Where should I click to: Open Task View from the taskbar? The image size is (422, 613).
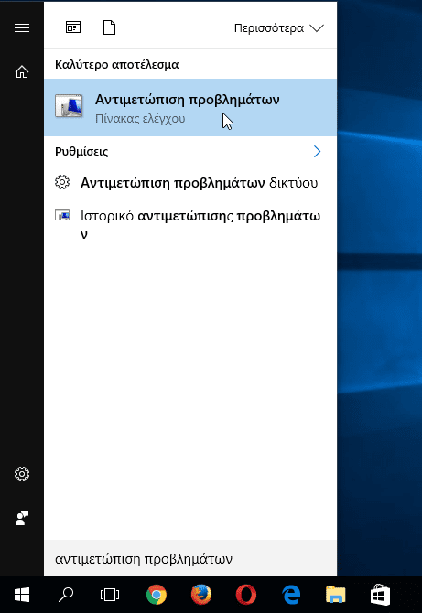click(110, 595)
